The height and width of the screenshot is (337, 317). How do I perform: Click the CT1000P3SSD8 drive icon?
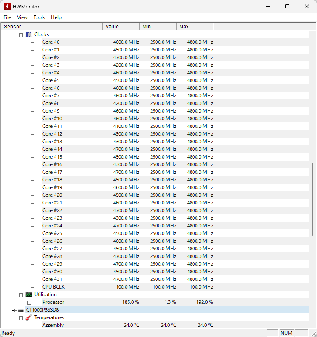coord(21,310)
